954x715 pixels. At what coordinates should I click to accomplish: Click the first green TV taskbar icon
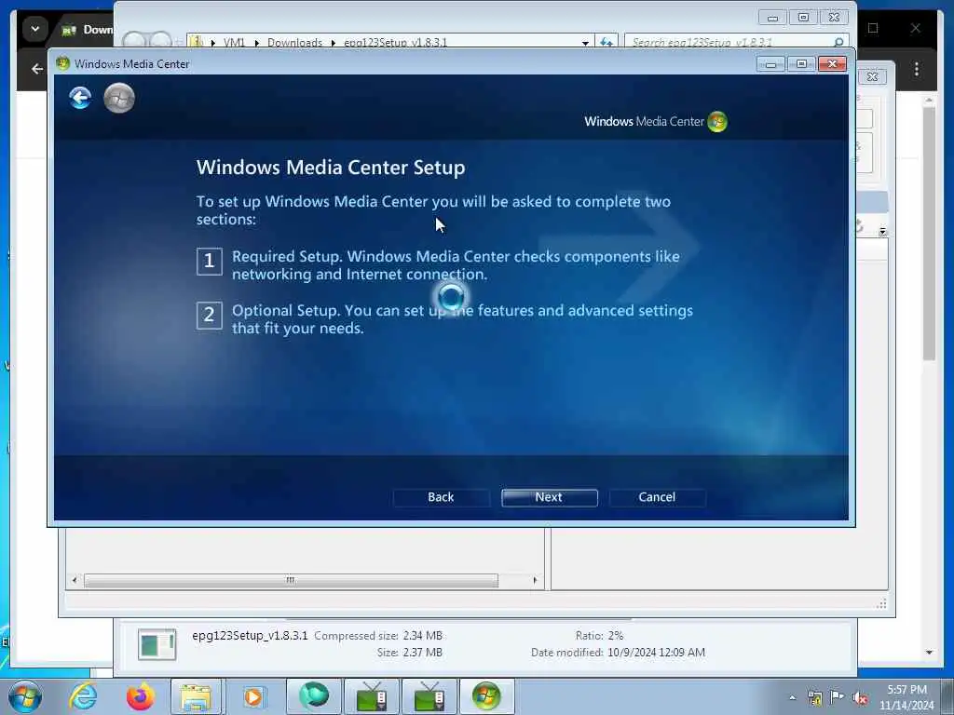[371, 696]
